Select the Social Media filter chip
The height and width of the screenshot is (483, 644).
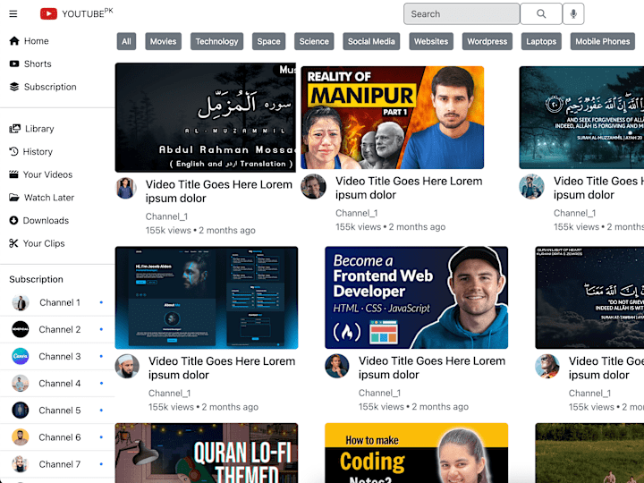(371, 41)
